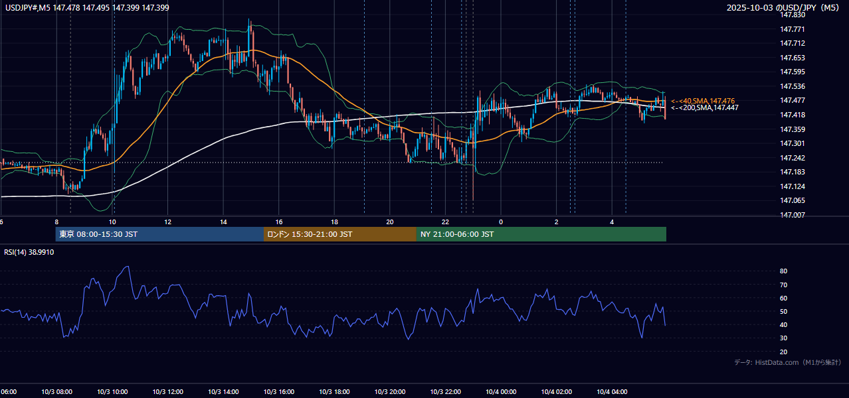Click RSI scale value 30
The image size is (849, 398).
(x=783, y=338)
